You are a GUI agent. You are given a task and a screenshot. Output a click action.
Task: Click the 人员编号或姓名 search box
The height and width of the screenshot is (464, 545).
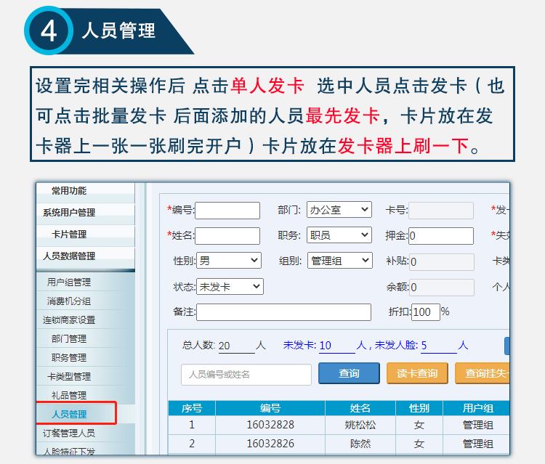[246, 374]
